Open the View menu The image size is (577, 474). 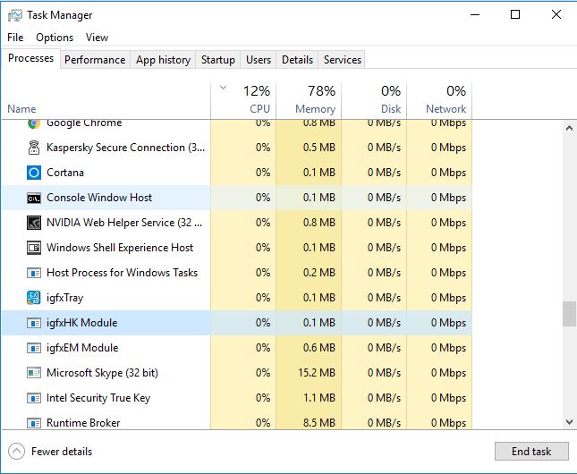[97, 38]
